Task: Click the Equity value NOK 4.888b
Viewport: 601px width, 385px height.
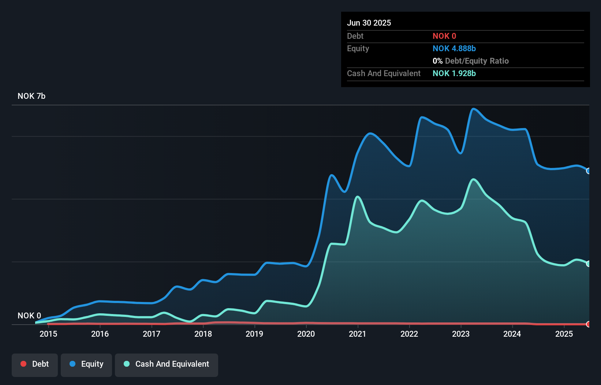Action: 454,48
